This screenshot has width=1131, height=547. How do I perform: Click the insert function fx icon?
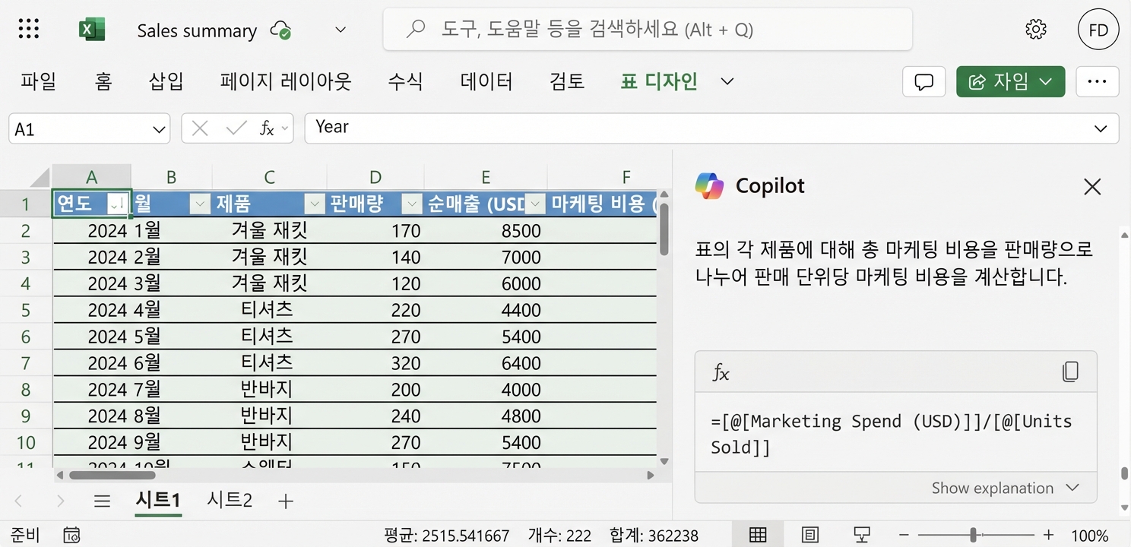point(267,128)
